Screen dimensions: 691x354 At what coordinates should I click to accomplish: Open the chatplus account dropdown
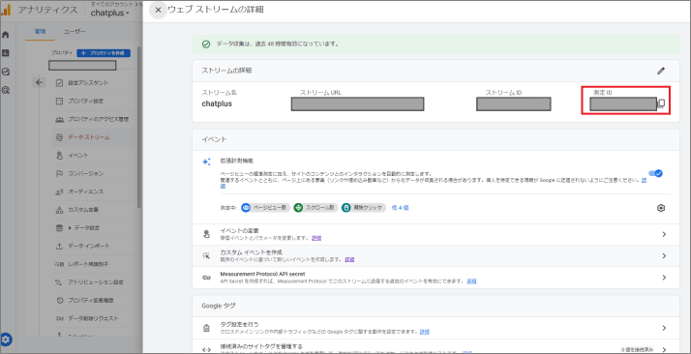click(110, 13)
